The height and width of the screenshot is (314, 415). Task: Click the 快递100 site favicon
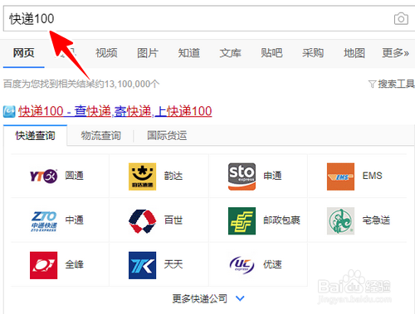click(9, 112)
